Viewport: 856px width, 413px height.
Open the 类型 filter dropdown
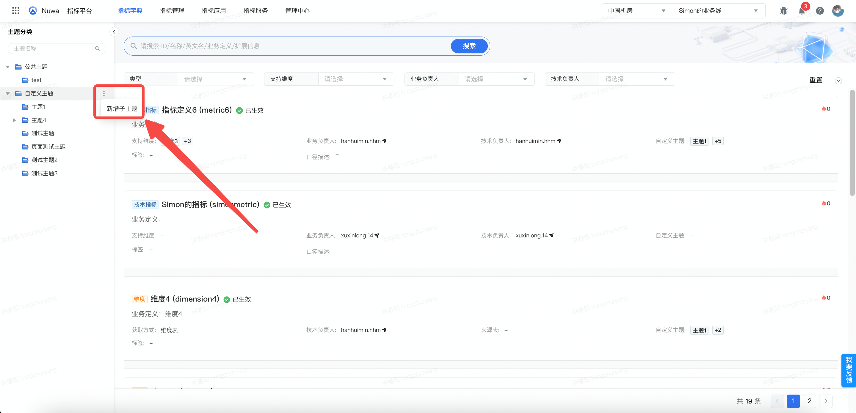(216, 79)
